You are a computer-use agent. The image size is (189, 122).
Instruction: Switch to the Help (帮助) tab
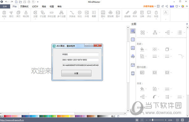[59, 6]
